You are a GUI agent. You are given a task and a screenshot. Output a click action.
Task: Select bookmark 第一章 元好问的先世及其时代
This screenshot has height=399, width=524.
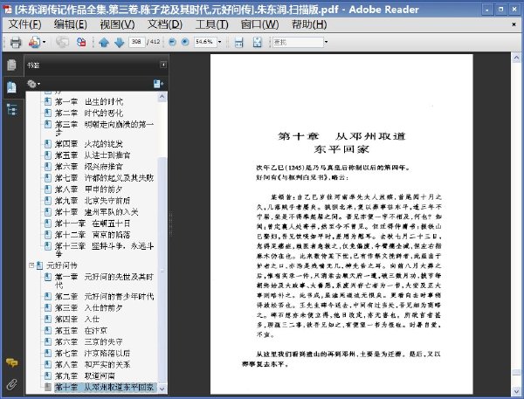pos(104,281)
